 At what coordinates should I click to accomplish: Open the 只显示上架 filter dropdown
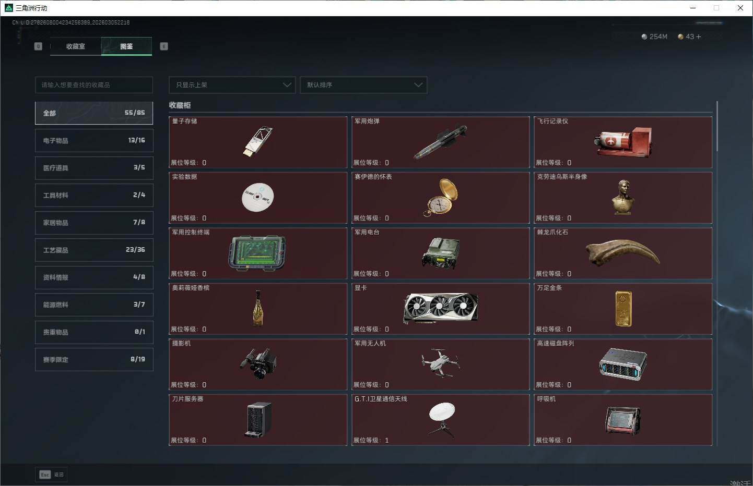coord(232,85)
